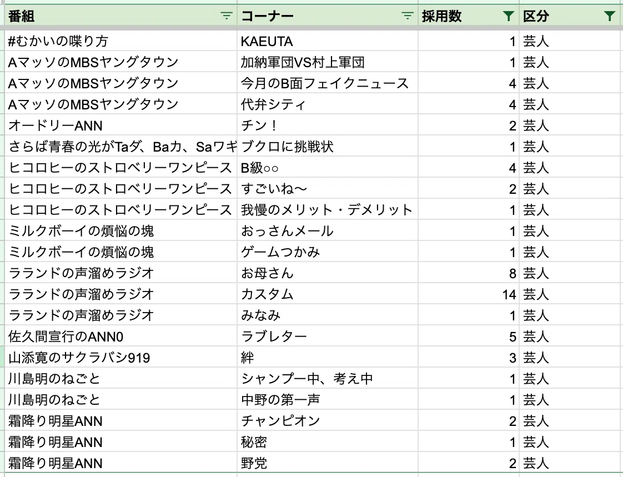Viewport: 623px width, 477px height.
Task: Select the コーナー header cell
Action: (x=328, y=16)
